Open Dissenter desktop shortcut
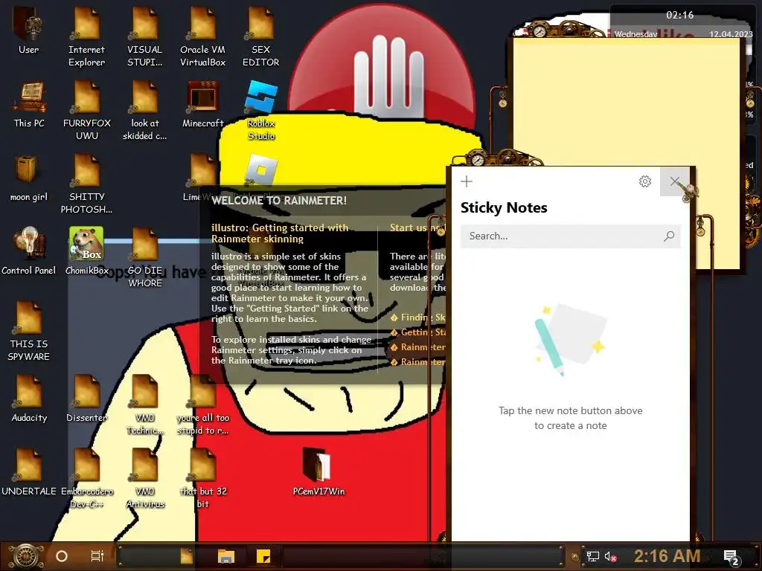Viewport: 762px width, 571px height. 86,398
